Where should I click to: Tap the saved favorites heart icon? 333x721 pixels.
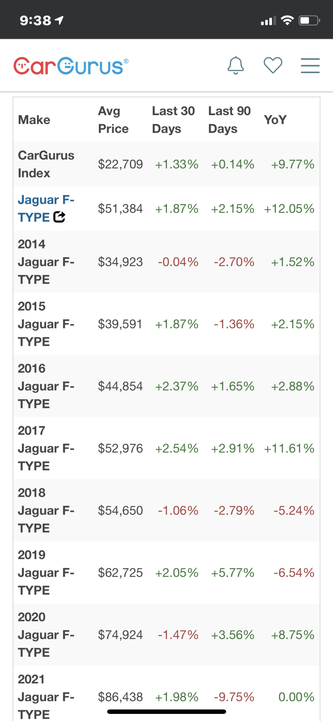pyautogui.click(x=273, y=66)
